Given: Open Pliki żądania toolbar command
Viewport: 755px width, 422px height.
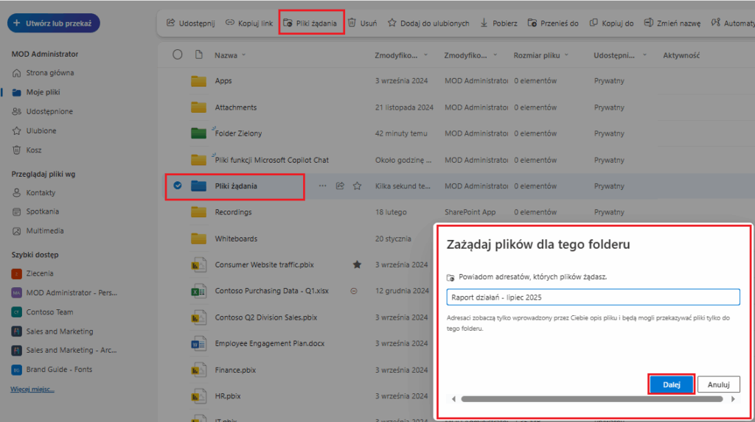Looking at the screenshot, I should point(310,23).
